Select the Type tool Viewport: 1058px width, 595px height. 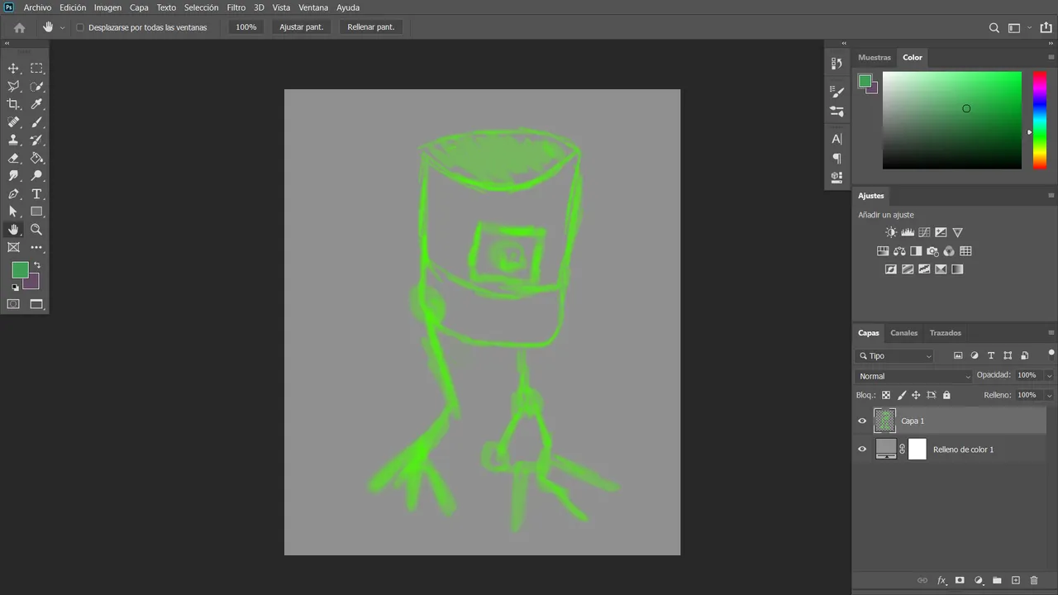pyautogui.click(x=36, y=194)
